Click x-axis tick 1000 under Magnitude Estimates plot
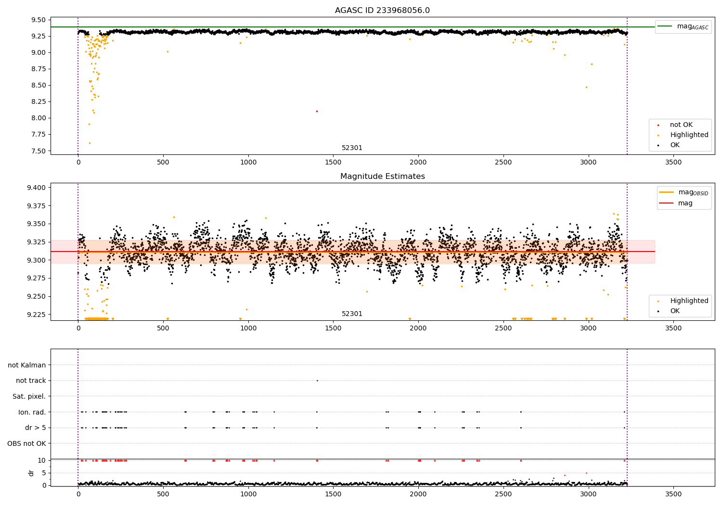Screen dimensions: 722x505 tap(248, 328)
